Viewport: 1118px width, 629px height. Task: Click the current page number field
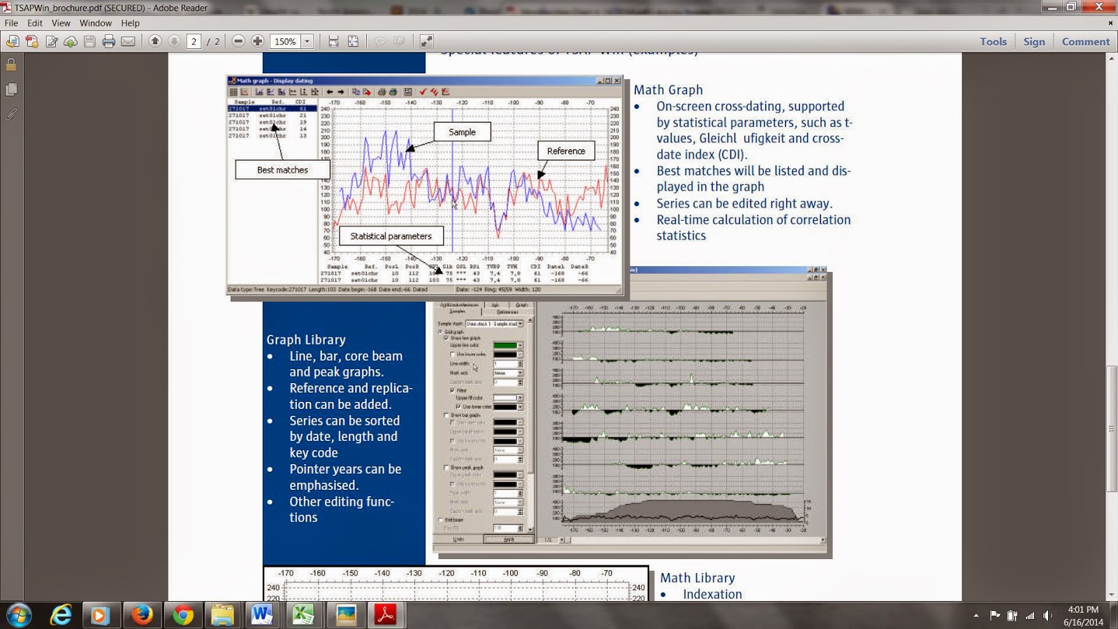(x=194, y=42)
